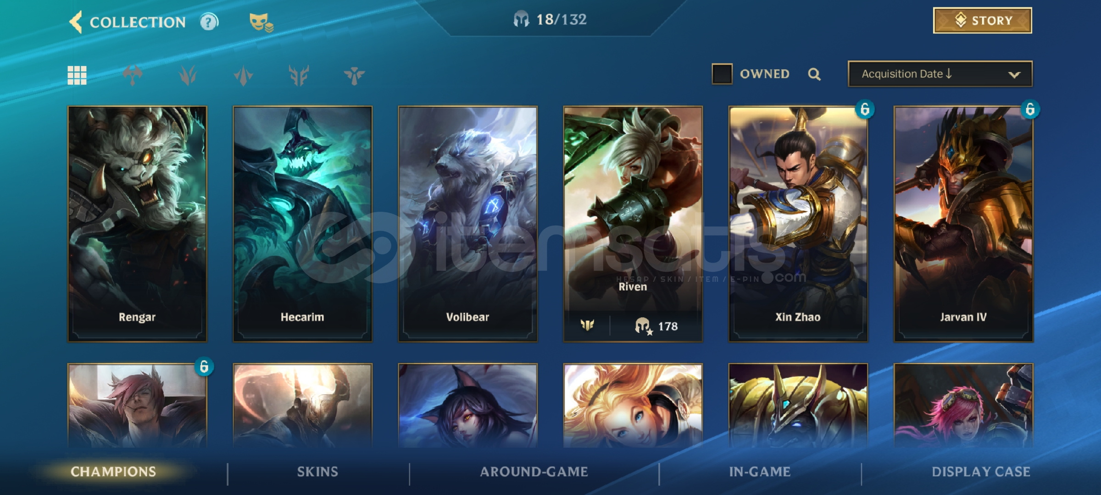Viewport: 1101px width, 495px height.
Task: Switch to the Skins tab
Action: pyautogui.click(x=317, y=472)
